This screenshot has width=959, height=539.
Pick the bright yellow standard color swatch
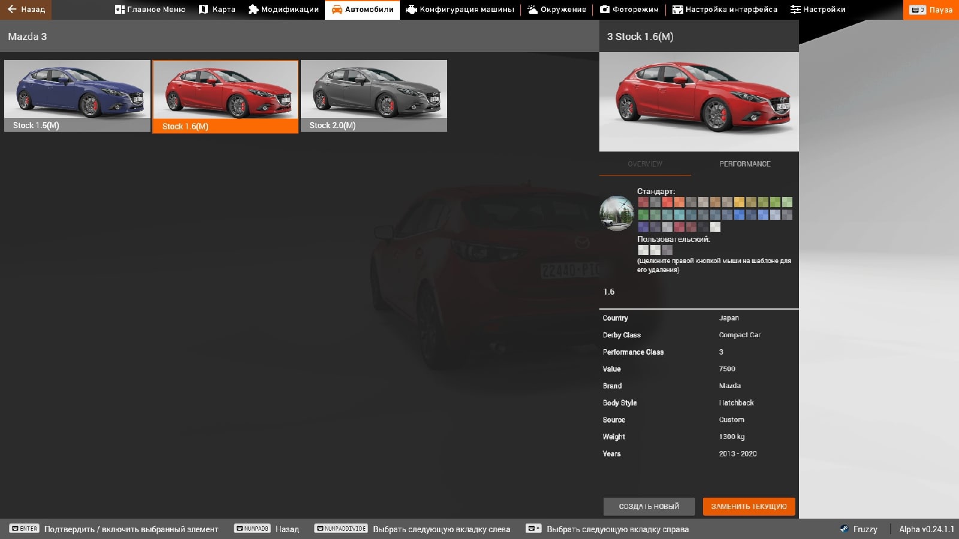[739, 202]
